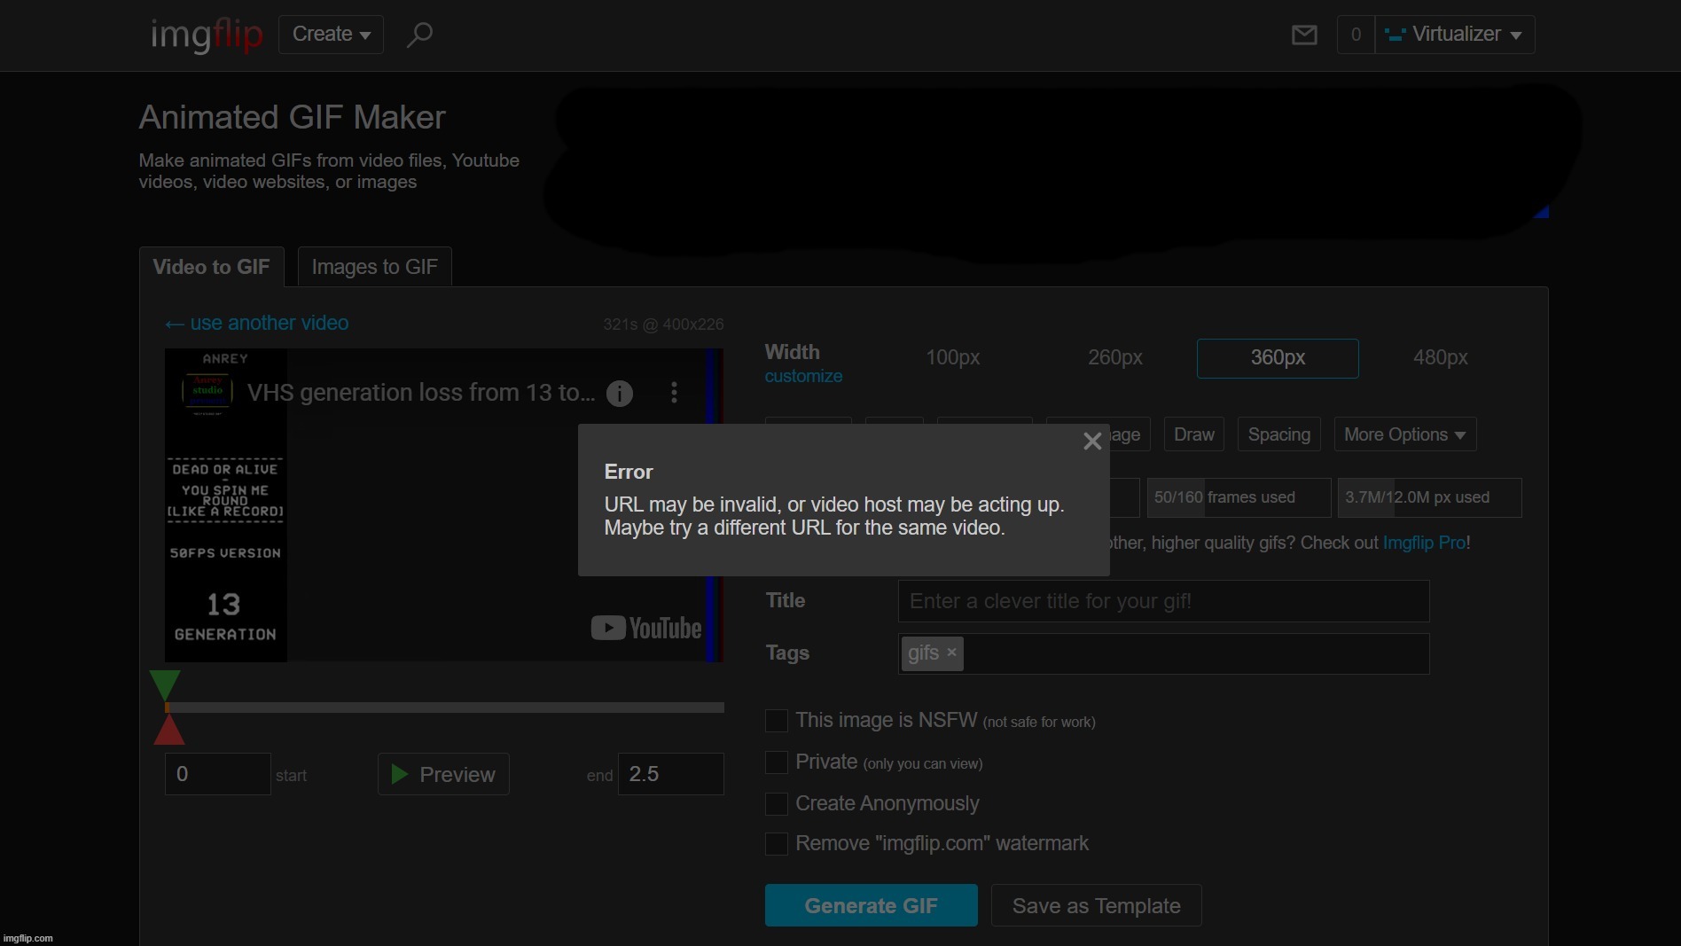Screen dimensions: 1681x946
Task: Click the Generate GIF button
Action: point(872,905)
